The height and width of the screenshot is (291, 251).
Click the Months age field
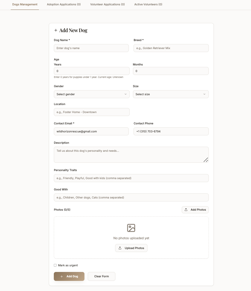coord(170,71)
